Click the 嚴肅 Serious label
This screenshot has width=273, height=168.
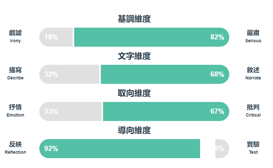coord(253,36)
